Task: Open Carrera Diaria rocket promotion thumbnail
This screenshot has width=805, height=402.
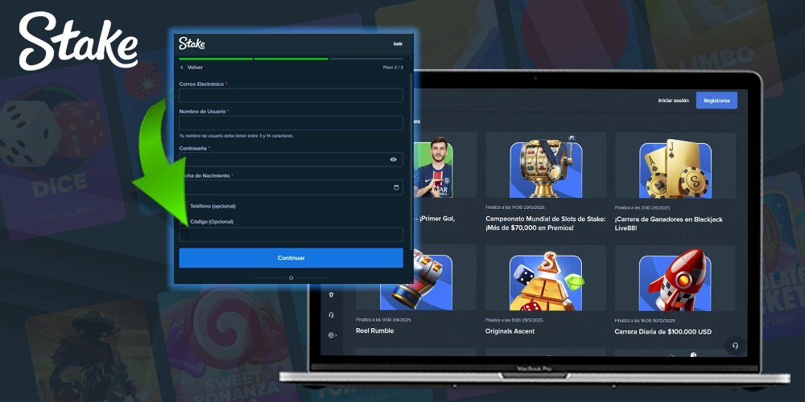Action: point(675,283)
